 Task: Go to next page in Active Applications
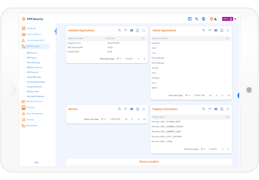223,95
